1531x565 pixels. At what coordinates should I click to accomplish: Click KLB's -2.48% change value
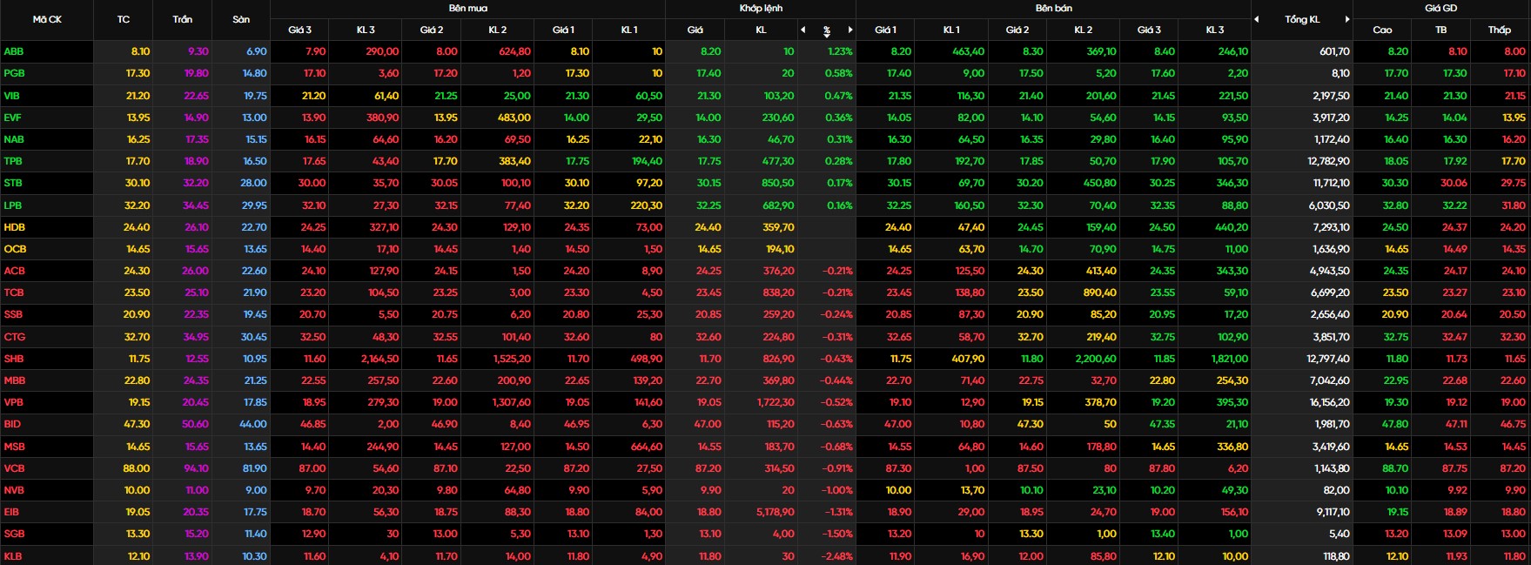point(837,556)
